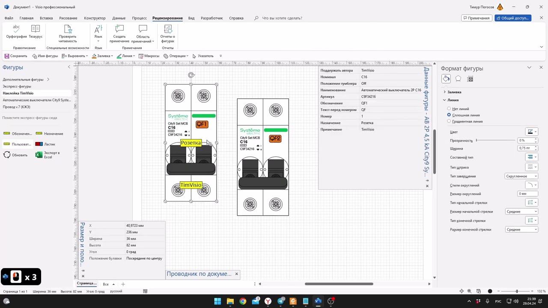Viewport: 548px width, 308px height.
Task: Select the Назначение shape master
Action: 50,134
